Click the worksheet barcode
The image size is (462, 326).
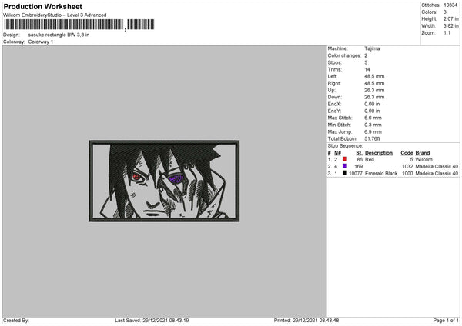pyautogui.click(x=79, y=25)
